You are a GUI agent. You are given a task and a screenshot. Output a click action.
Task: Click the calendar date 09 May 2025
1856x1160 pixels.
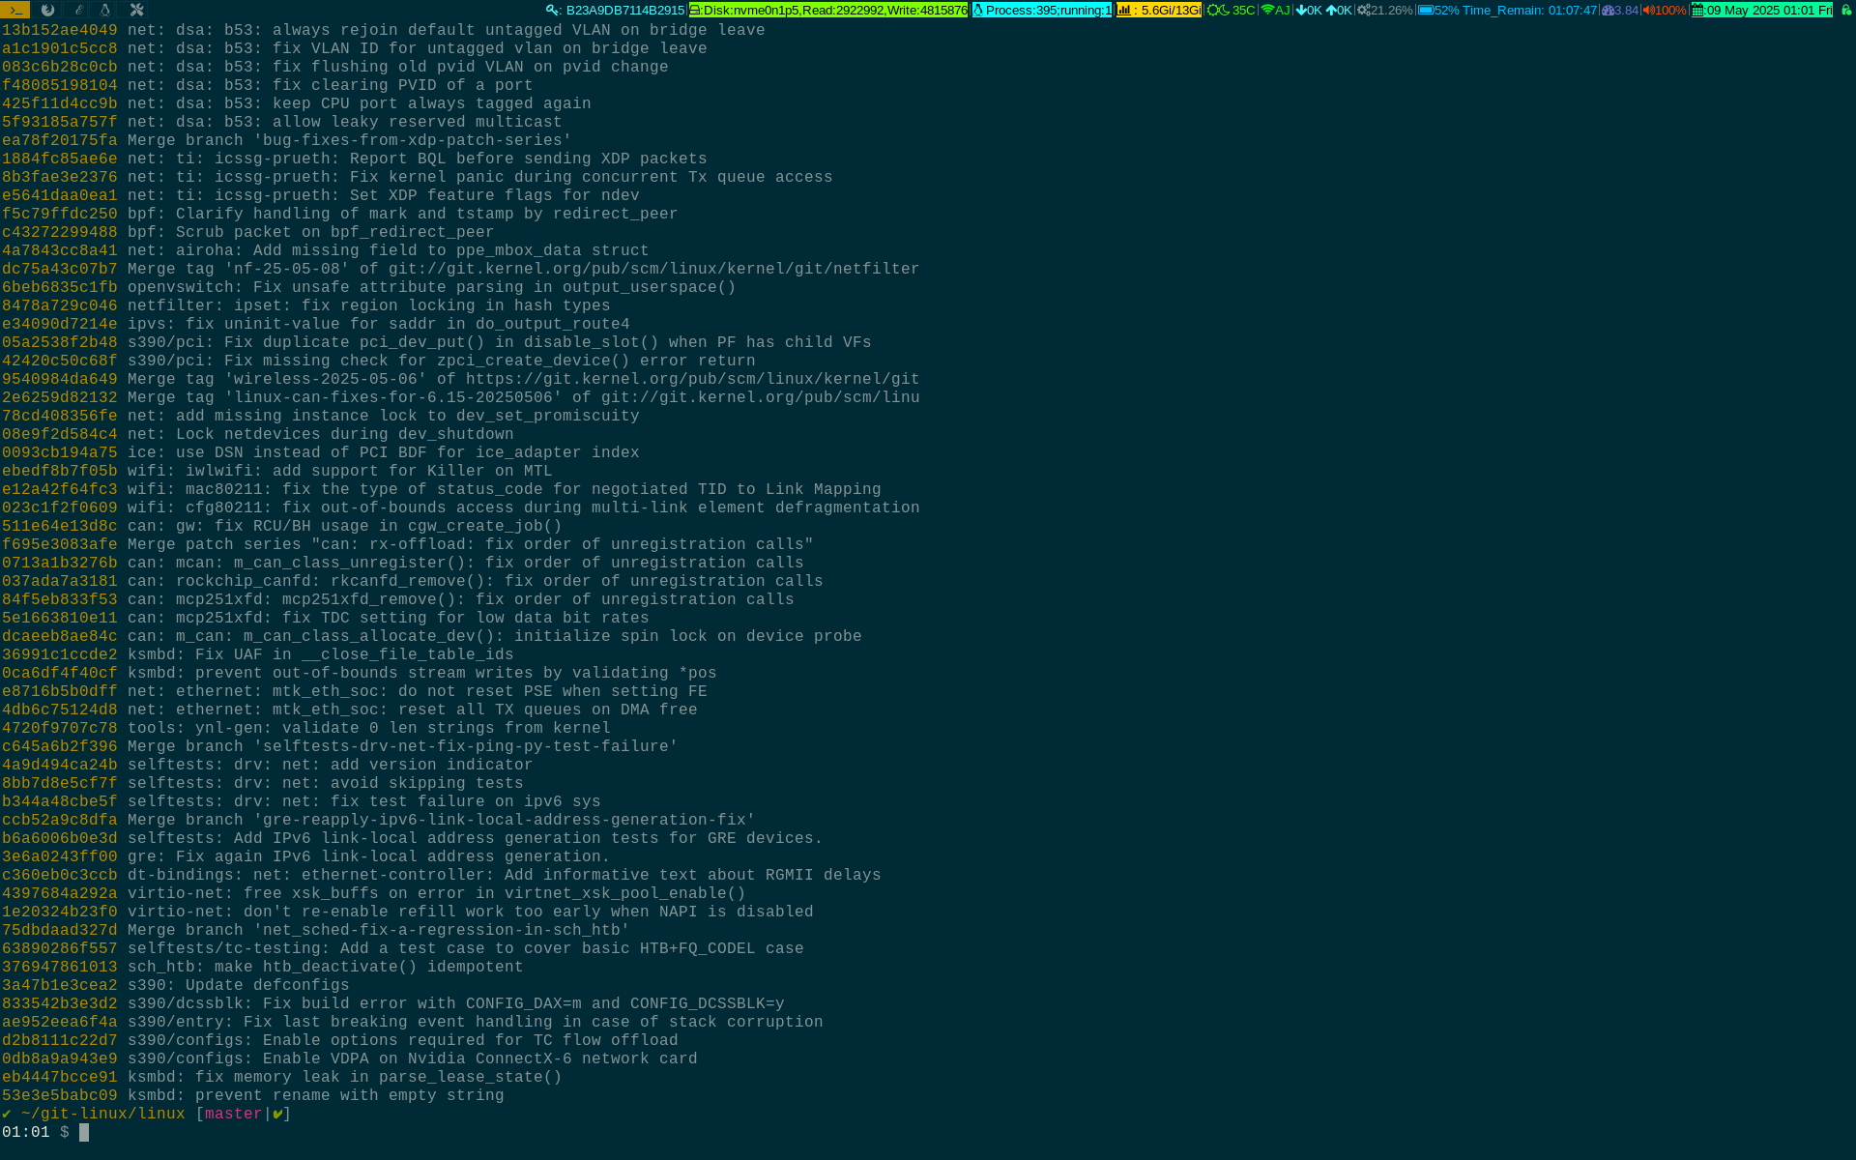tap(1761, 10)
